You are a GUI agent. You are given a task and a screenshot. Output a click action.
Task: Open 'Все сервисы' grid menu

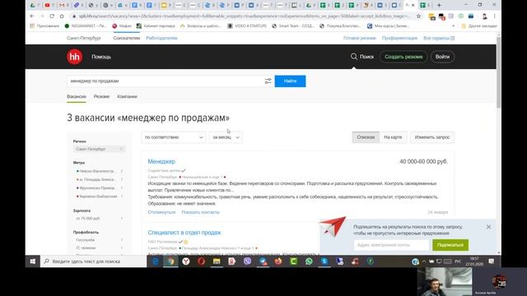click(x=439, y=38)
